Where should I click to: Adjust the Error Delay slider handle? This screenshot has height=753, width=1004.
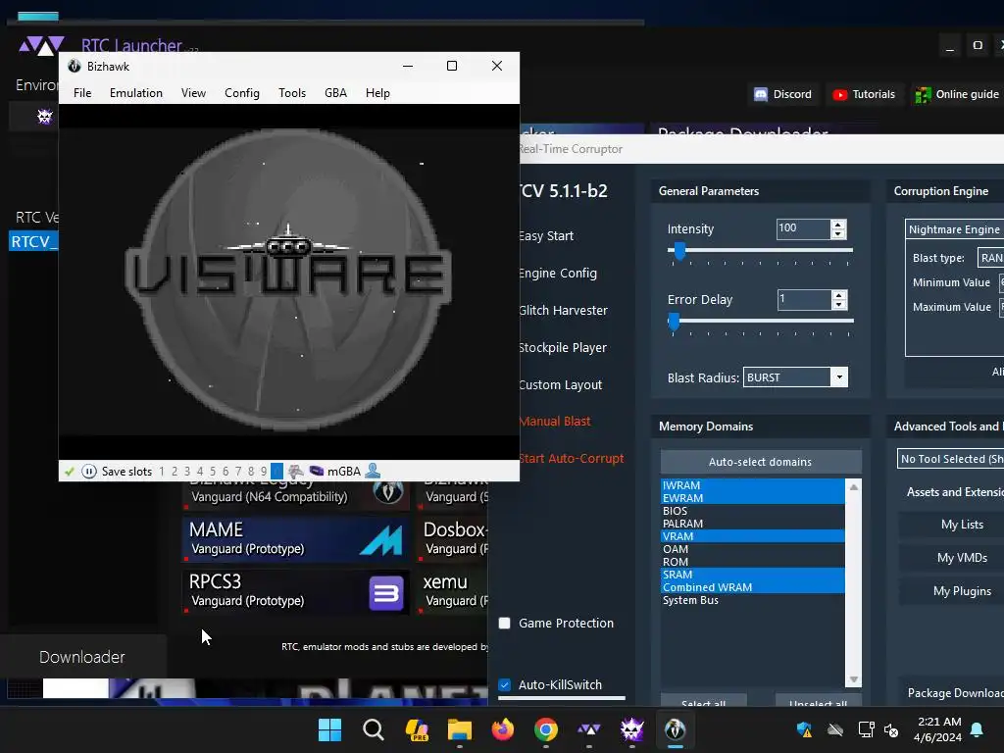coord(674,322)
